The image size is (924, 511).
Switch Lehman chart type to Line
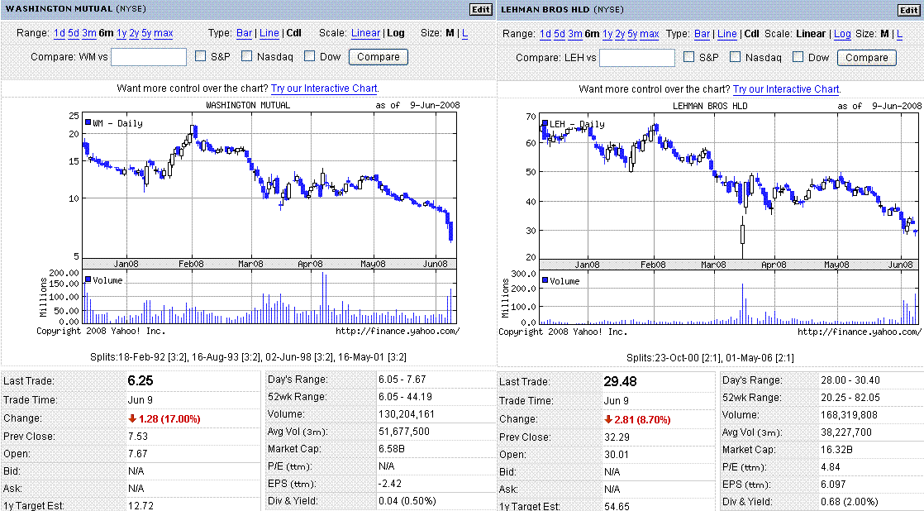(x=726, y=34)
